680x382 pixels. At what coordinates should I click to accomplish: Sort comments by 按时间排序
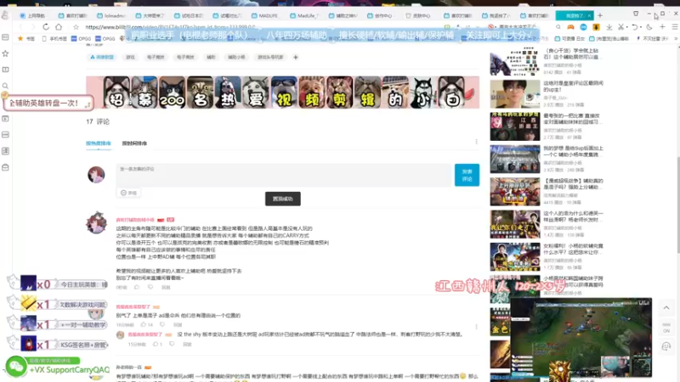tap(134, 143)
